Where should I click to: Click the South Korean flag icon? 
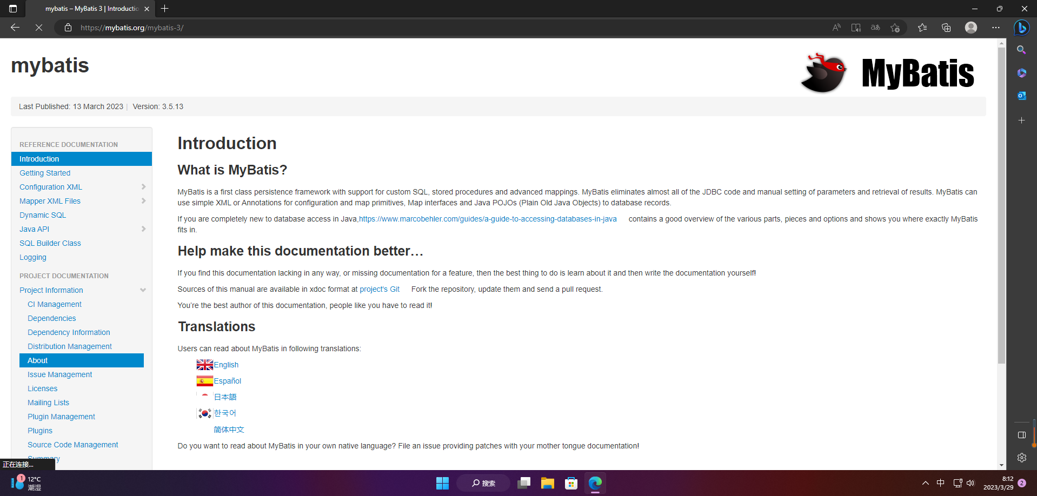point(204,413)
